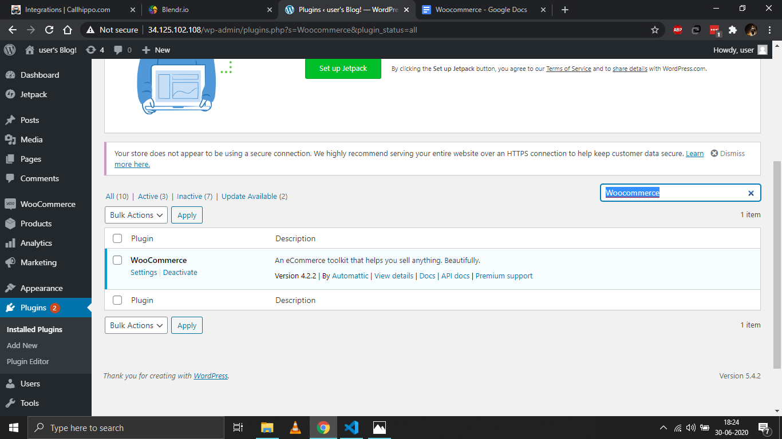The width and height of the screenshot is (782, 439).
Task: Open Premium support link
Action: [504, 276]
